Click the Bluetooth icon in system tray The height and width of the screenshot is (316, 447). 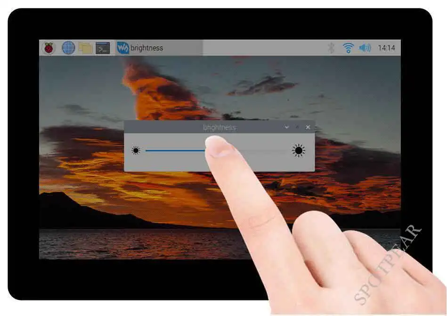331,48
